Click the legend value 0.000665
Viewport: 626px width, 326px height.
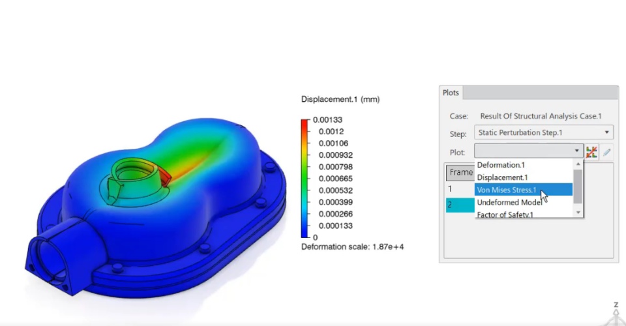(335, 179)
